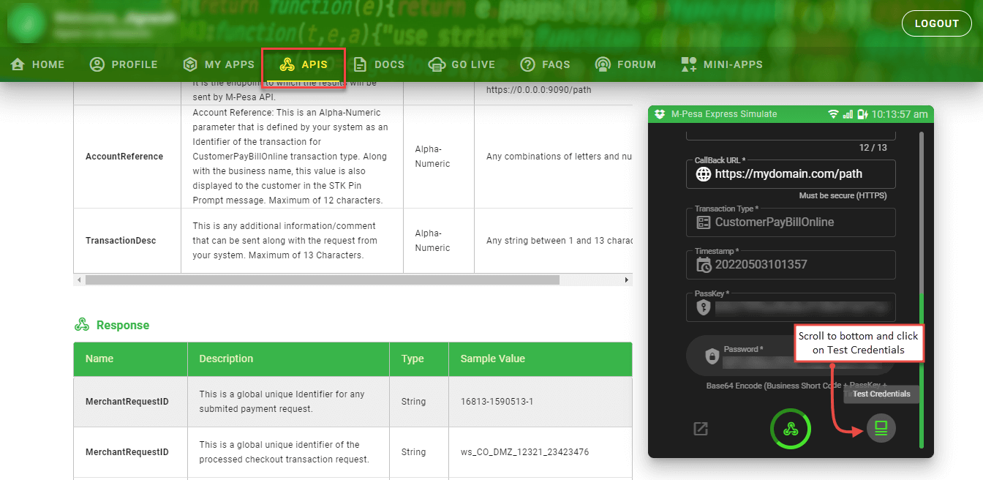Image resolution: width=983 pixels, height=480 pixels.
Task: Open the GO LIVE page
Action: point(462,64)
